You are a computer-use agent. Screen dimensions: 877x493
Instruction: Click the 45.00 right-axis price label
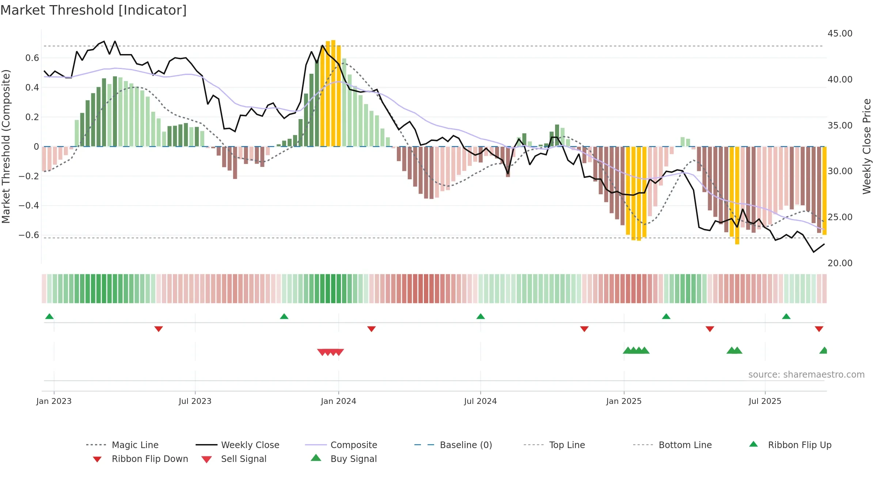840,34
